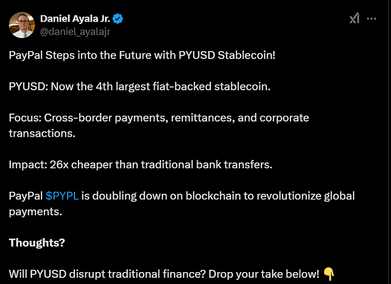Click the '4th largest fiat-backed stablecoin' line

140,86
